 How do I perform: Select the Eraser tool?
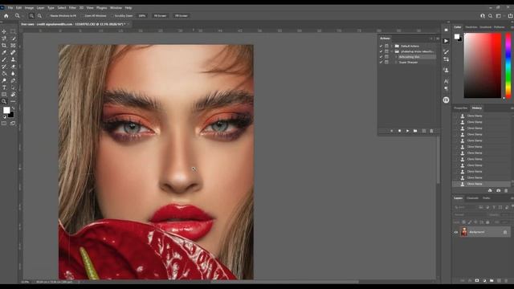(x=13, y=67)
